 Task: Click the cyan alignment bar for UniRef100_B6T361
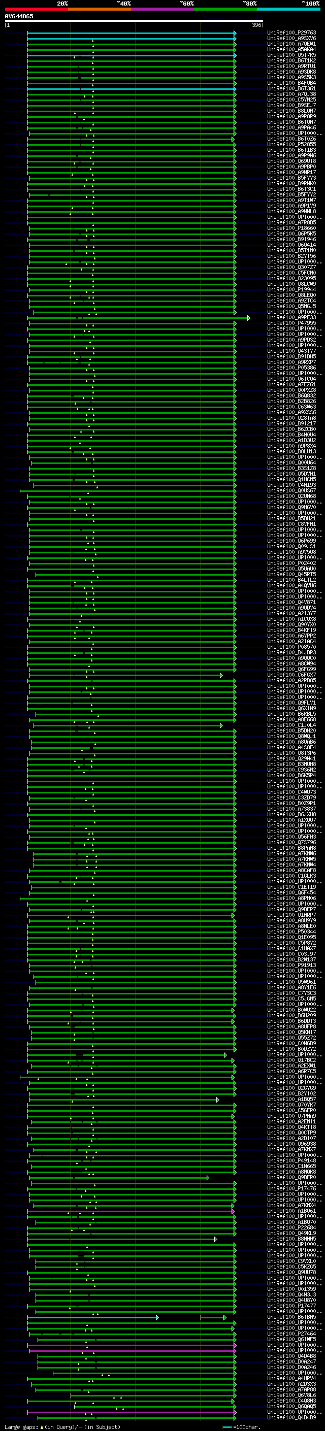132,89
